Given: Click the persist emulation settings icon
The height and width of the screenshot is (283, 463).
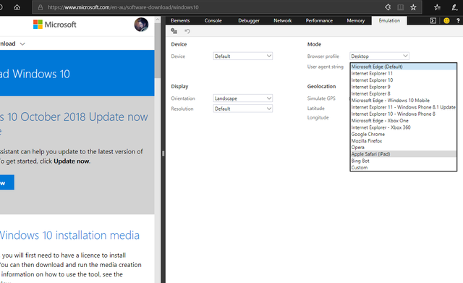Looking at the screenshot, I should click(174, 31).
